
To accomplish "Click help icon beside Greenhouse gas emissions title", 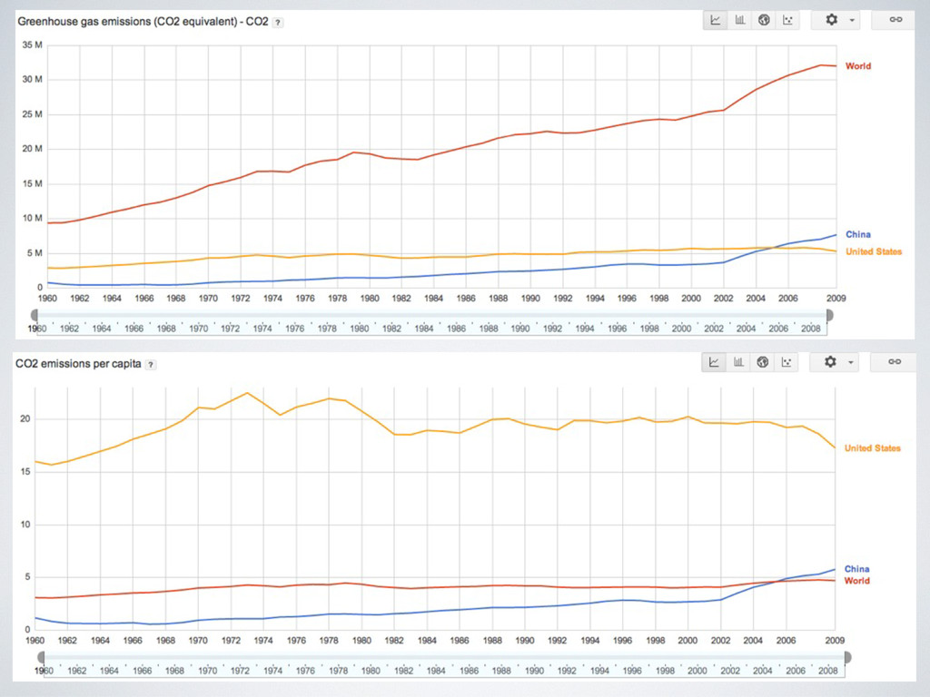I will [278, 23].
